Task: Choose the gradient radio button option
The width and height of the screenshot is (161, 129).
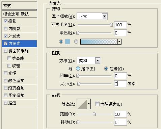Action: pyautogui.click(x=76, y=42)
